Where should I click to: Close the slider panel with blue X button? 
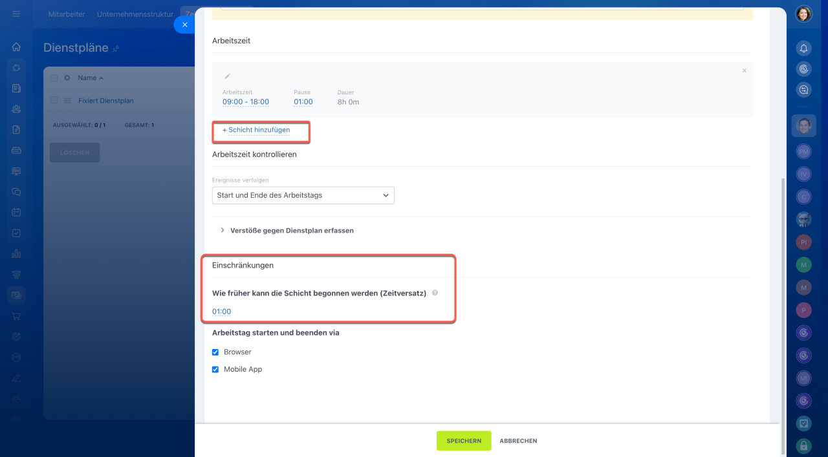[184, 25]
